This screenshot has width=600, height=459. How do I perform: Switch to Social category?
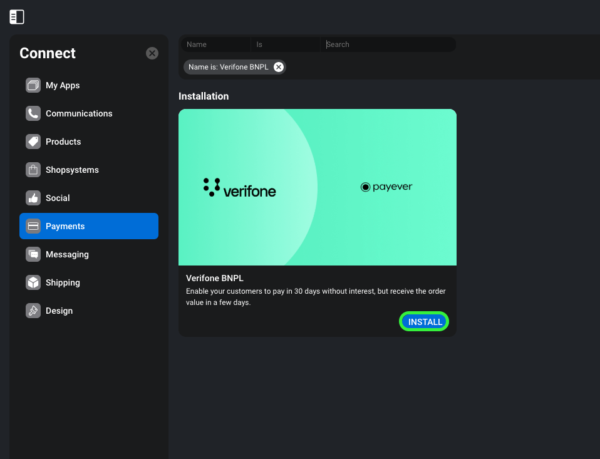coord(89,198)
